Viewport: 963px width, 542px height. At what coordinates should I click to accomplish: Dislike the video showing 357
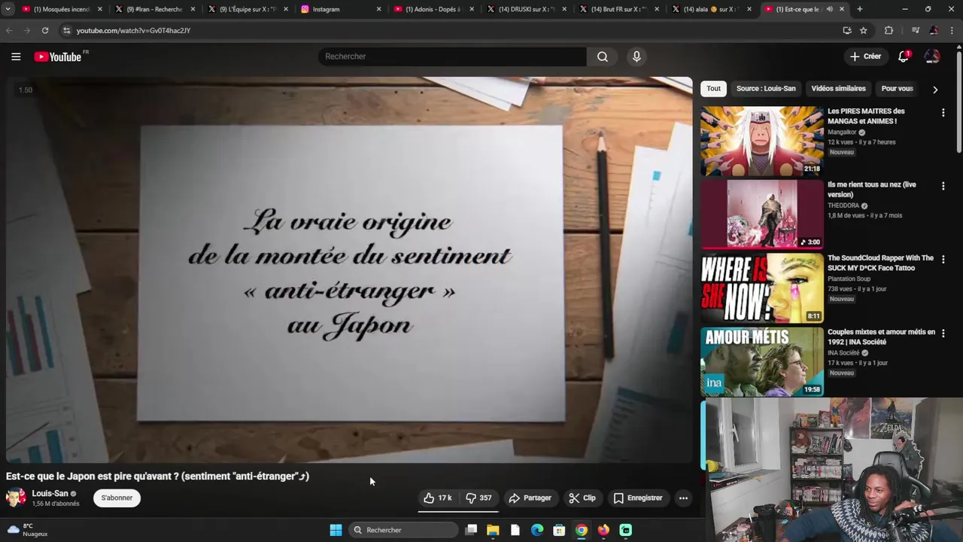tap(478, 498)
